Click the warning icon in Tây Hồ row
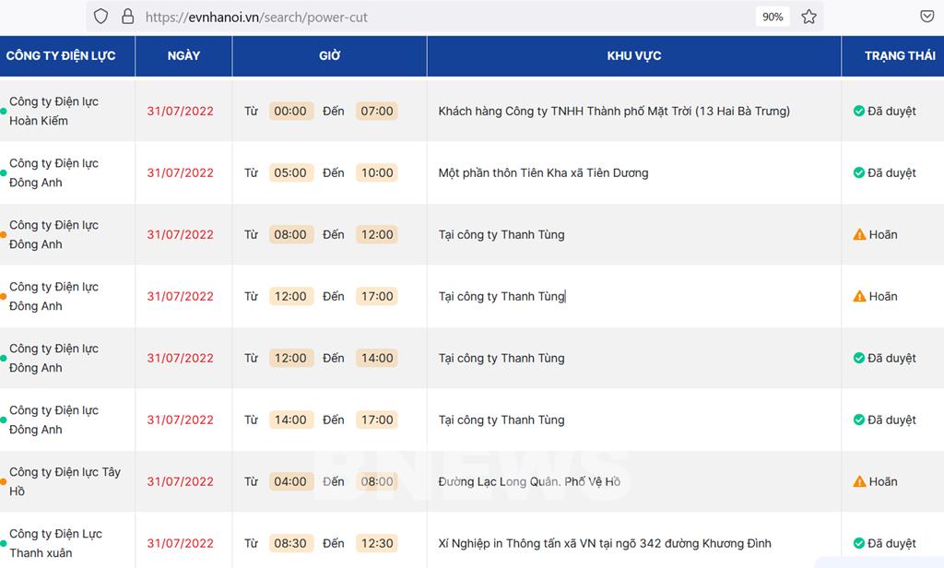This screenshot has height=568, width=944. [x=860, y=481]
